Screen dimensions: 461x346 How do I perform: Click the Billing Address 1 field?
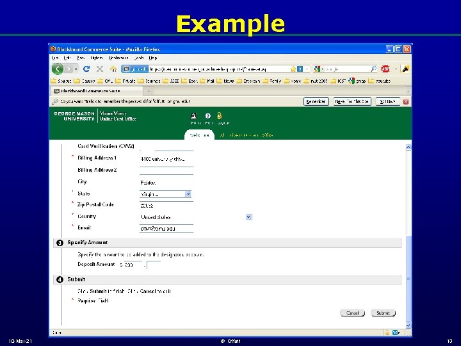point(166,159)
